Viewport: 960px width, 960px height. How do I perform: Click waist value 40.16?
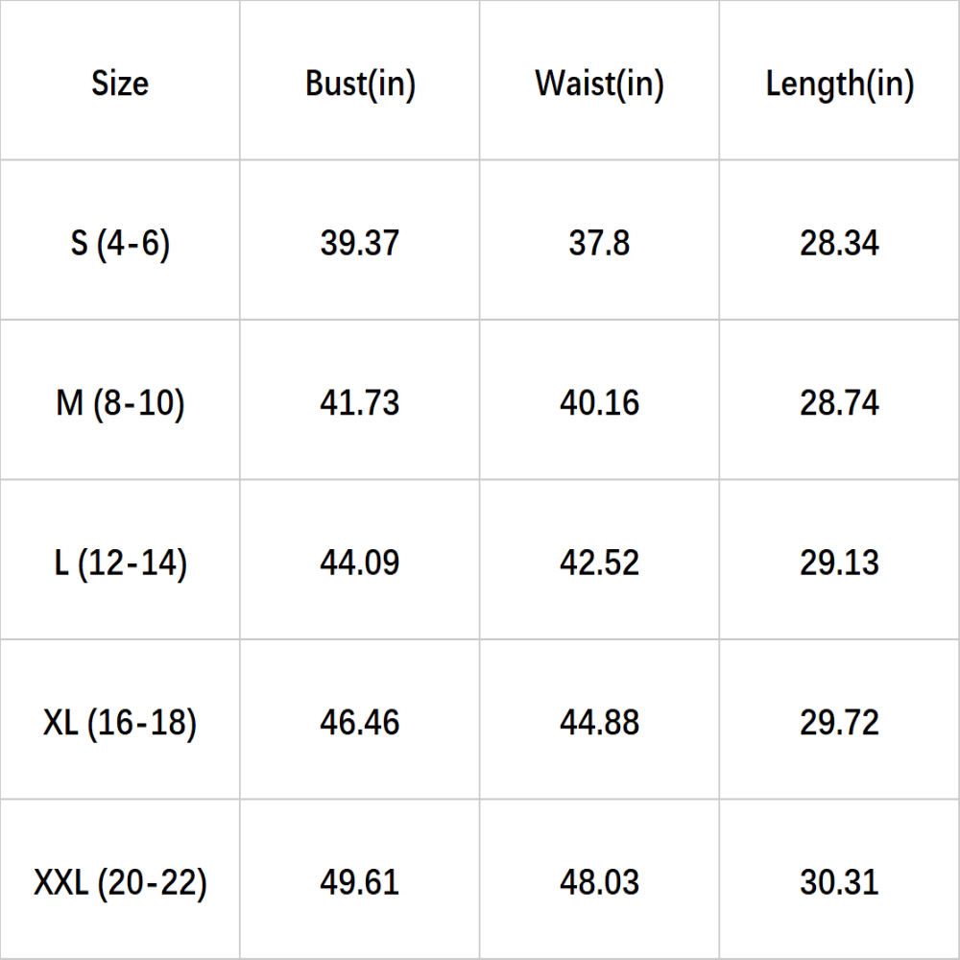coord(599,403)
